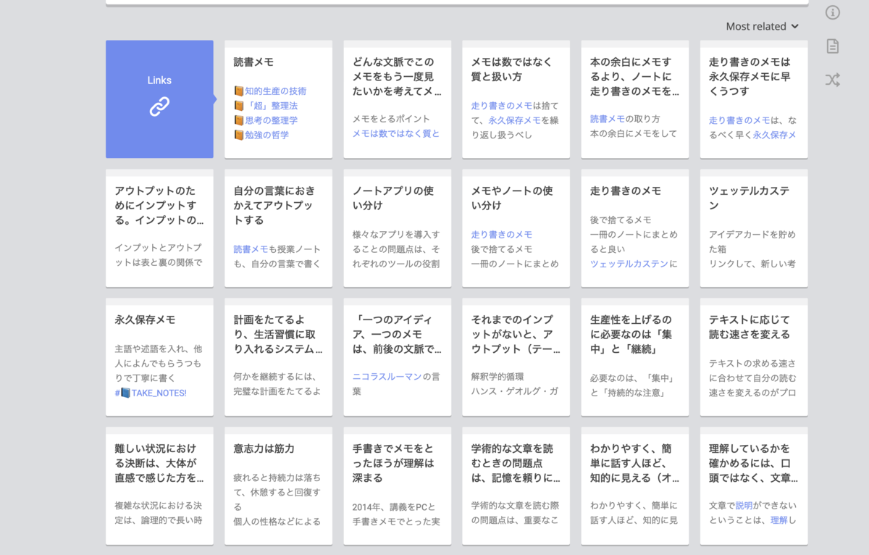Open card 計画をたてるより、生活習慣に取り入れる
Screen dimensions: 869x555
[x=279, y=357]
